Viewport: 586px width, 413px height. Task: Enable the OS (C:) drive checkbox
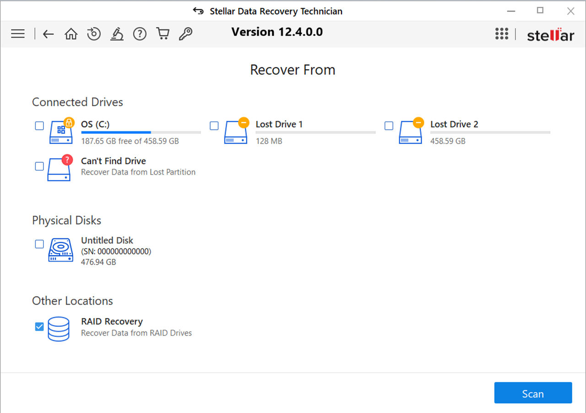(39, 126)
